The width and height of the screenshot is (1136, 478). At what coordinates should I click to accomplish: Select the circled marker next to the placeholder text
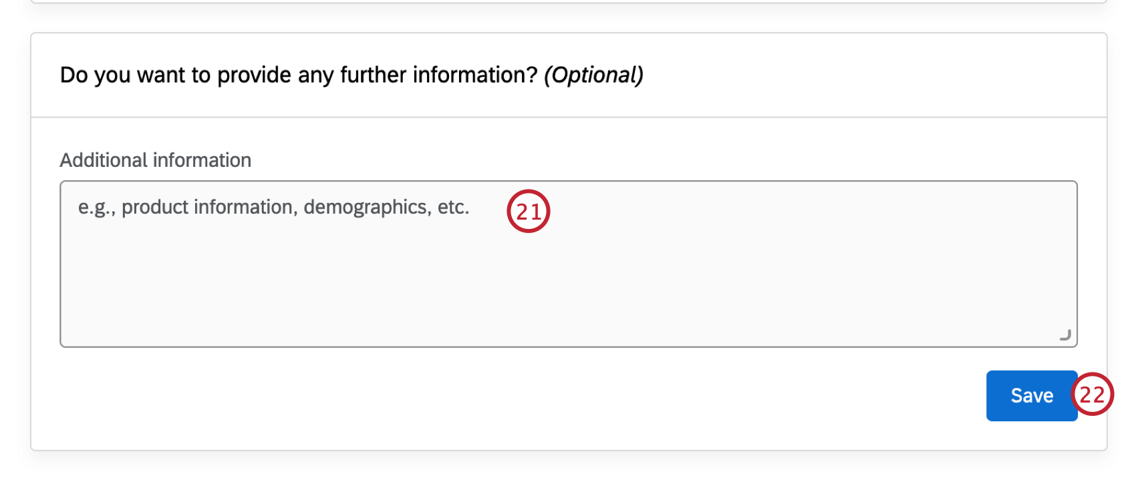click(x=529, y=211)
